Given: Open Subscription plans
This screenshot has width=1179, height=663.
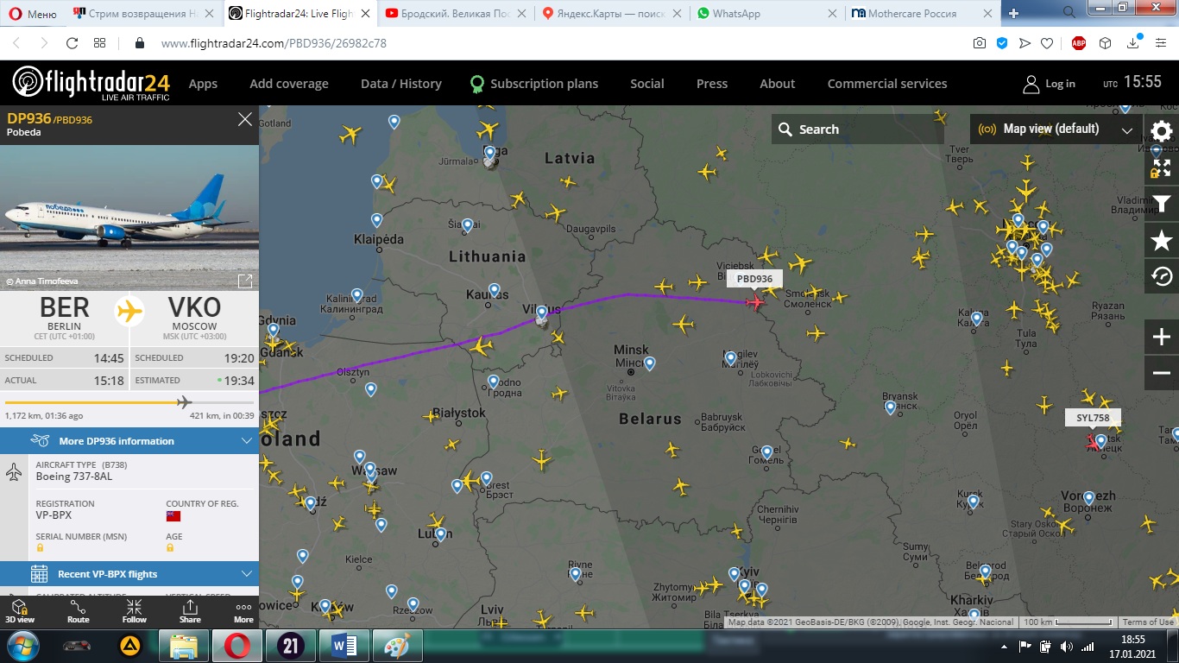Looking at the screenshot, I should [x=533, y=84].
